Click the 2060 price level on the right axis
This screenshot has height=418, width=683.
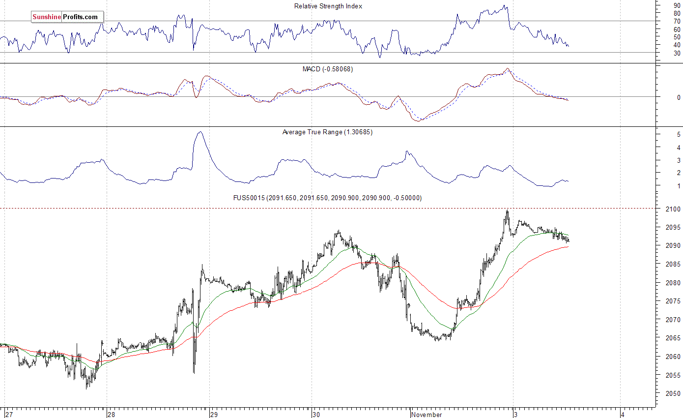click(674, 357)
